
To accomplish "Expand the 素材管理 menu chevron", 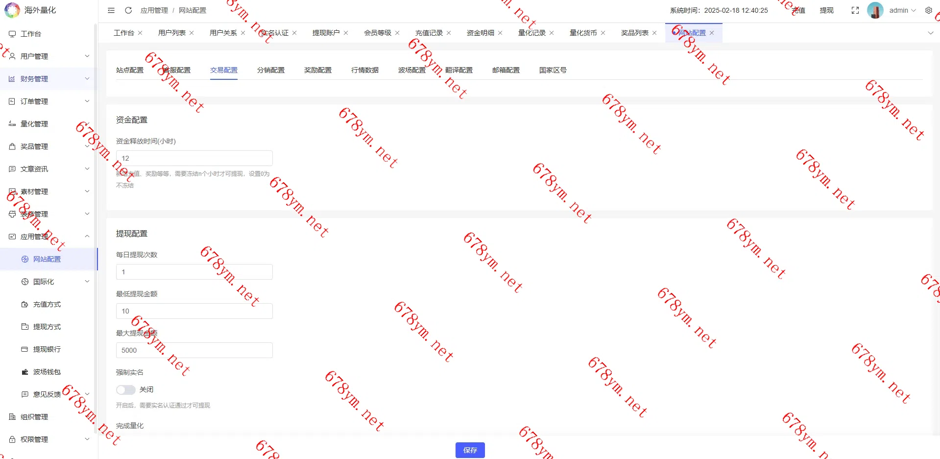I will point(87,192).
